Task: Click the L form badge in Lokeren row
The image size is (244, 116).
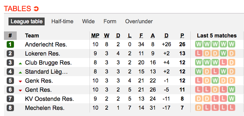Action: pos(199,53)
